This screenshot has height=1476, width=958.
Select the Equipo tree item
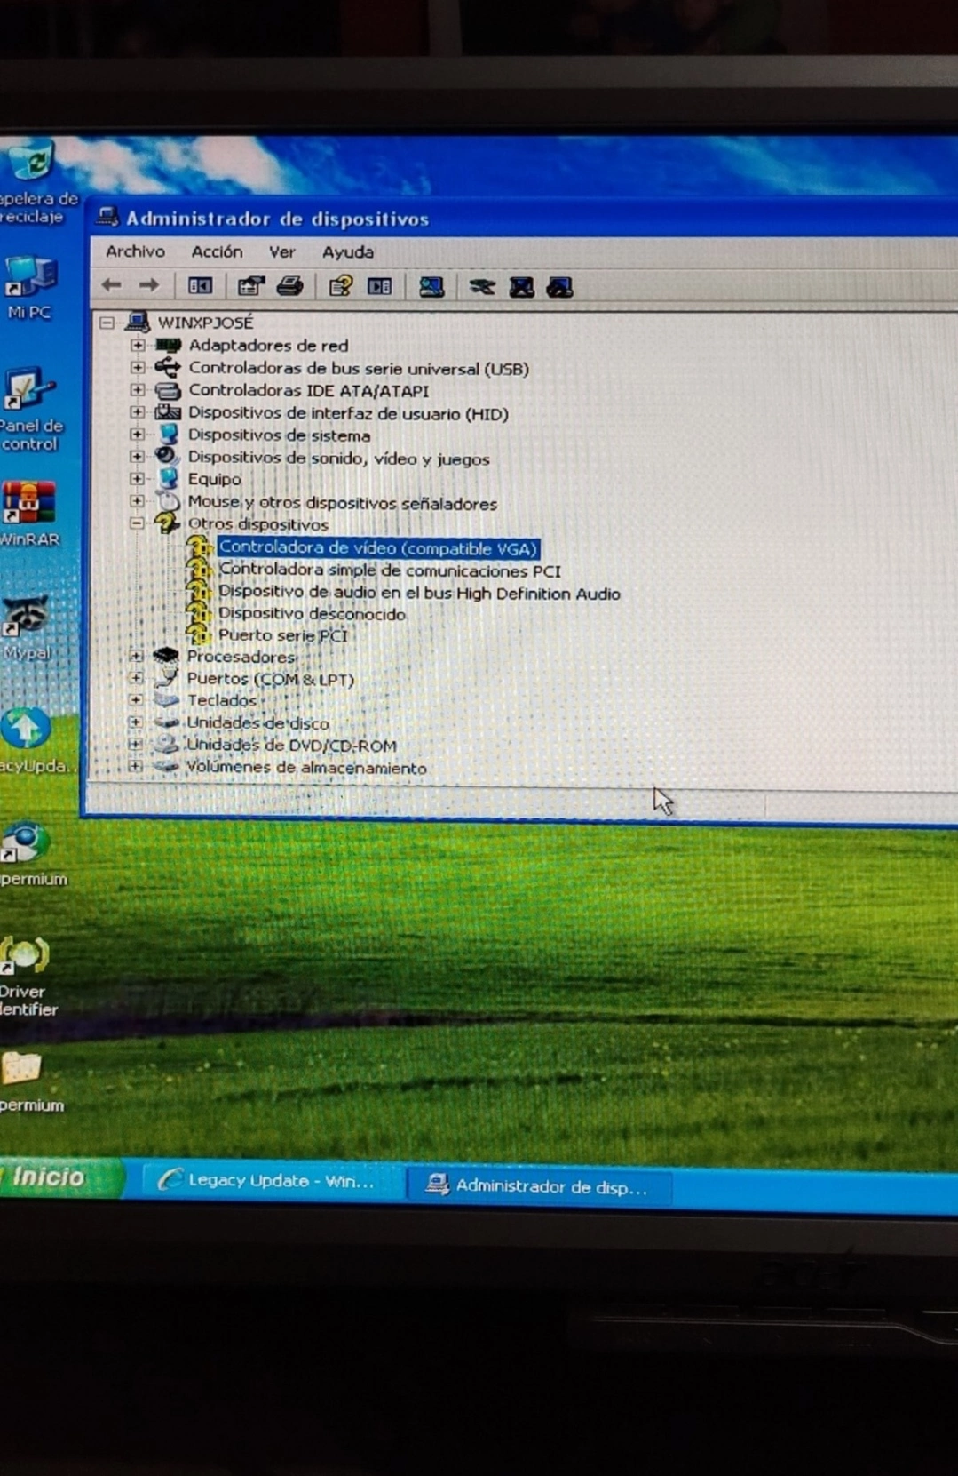(x=214, y=479)
